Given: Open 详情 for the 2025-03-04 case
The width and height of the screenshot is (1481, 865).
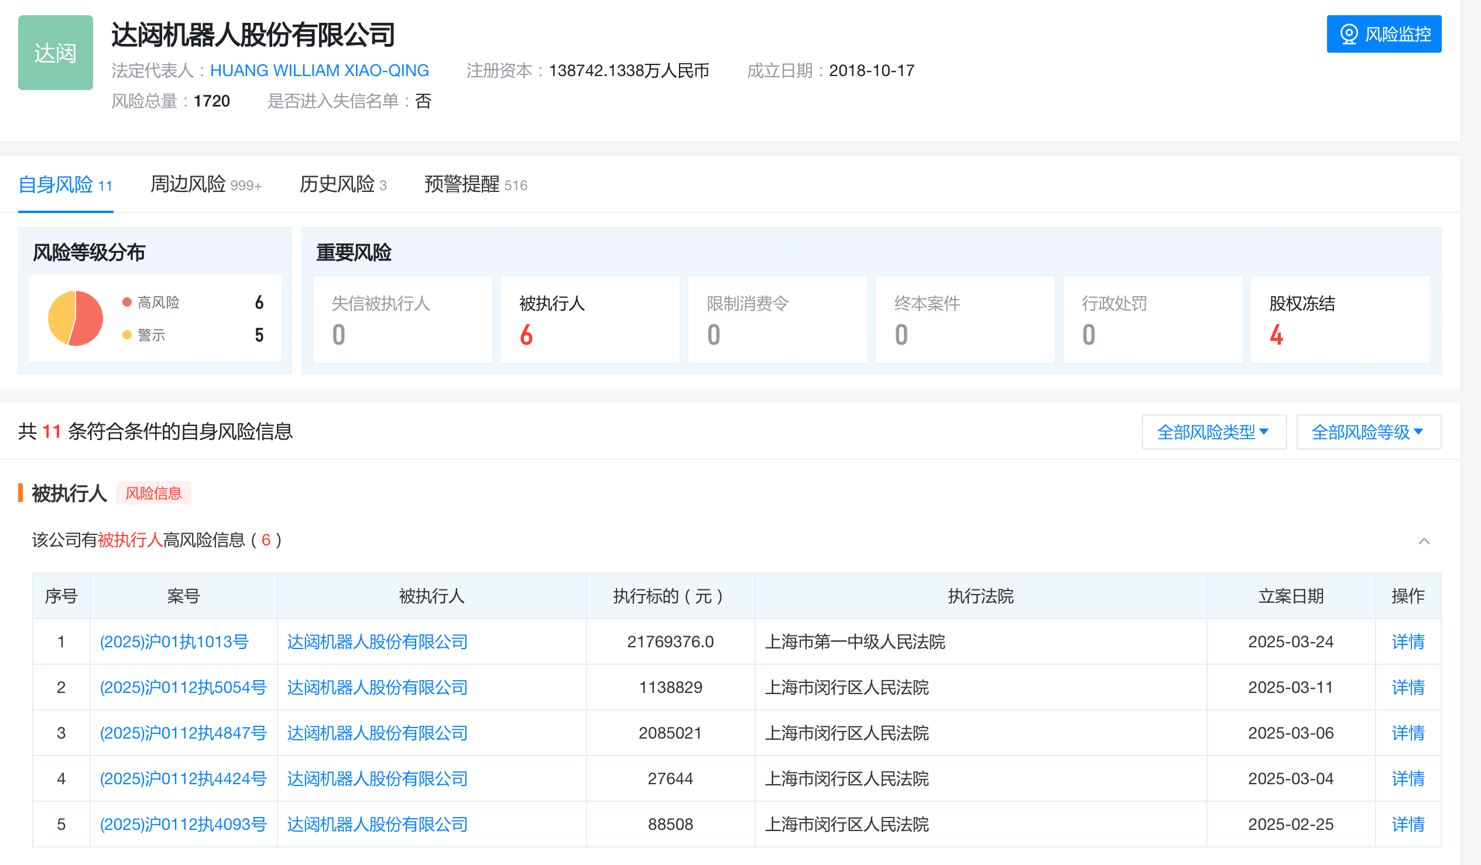Looking at the screenshot, I should tap(1408, 778).
